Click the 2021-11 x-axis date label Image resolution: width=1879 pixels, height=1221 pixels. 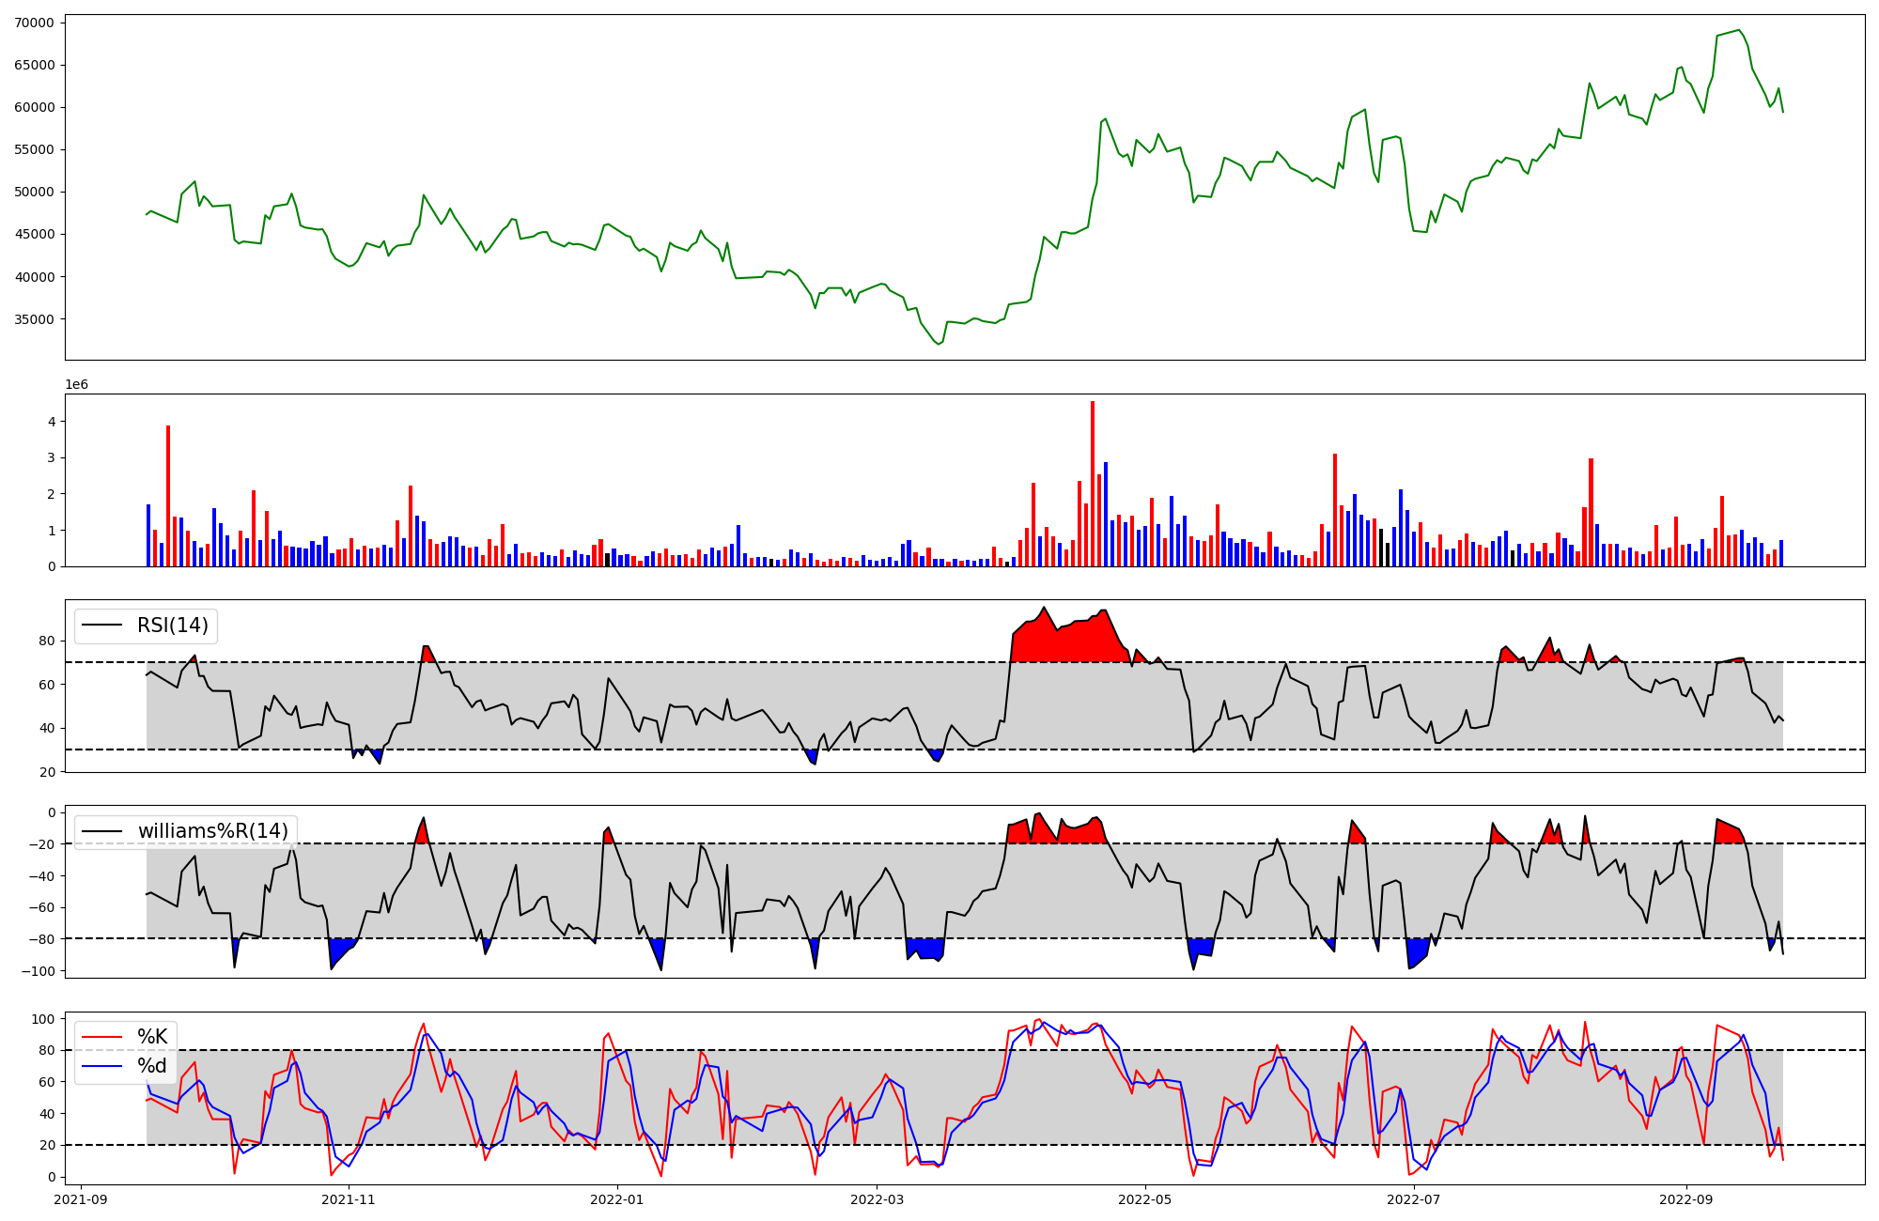[x=349, y=1199]
